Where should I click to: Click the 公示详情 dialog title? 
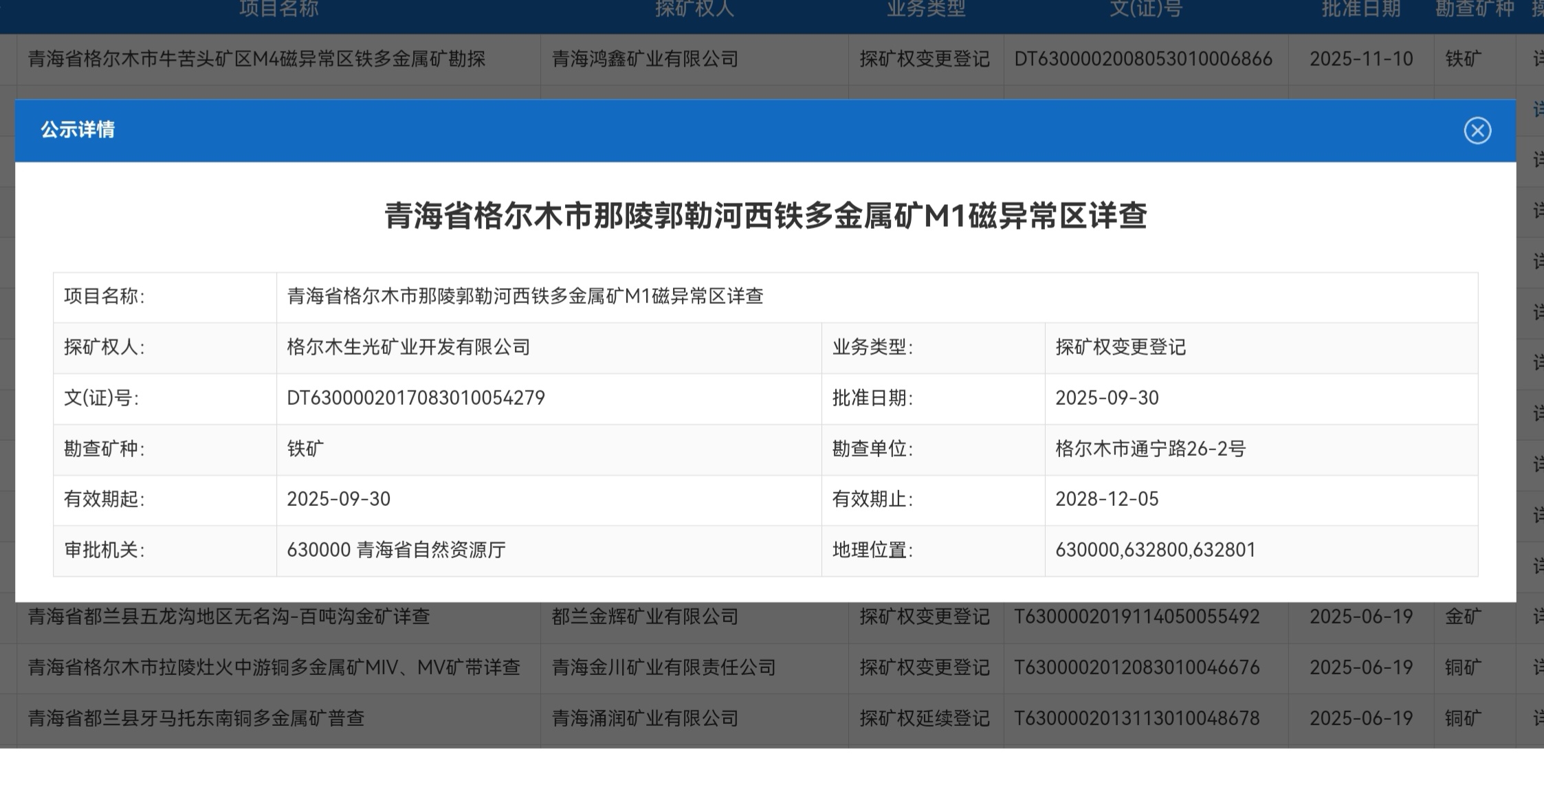tap(78, 130)
